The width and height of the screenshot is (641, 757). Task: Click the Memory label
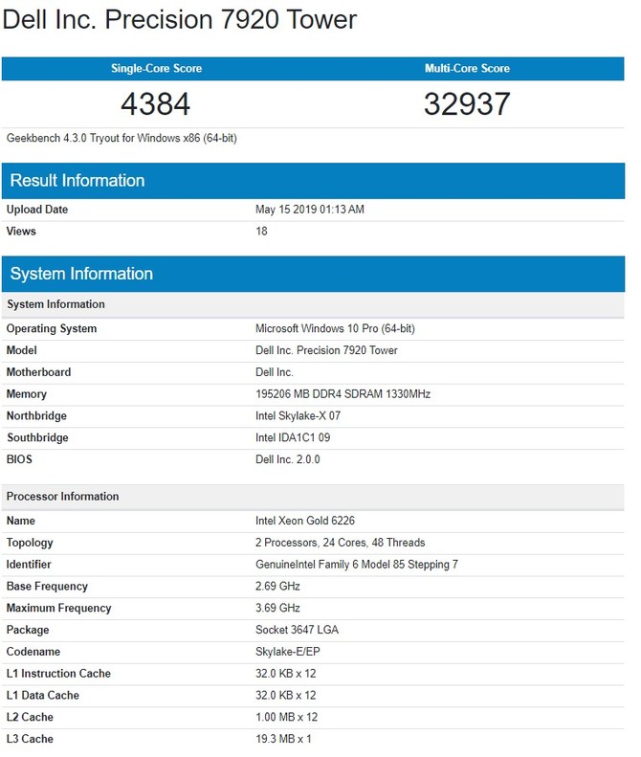point(27,394)
